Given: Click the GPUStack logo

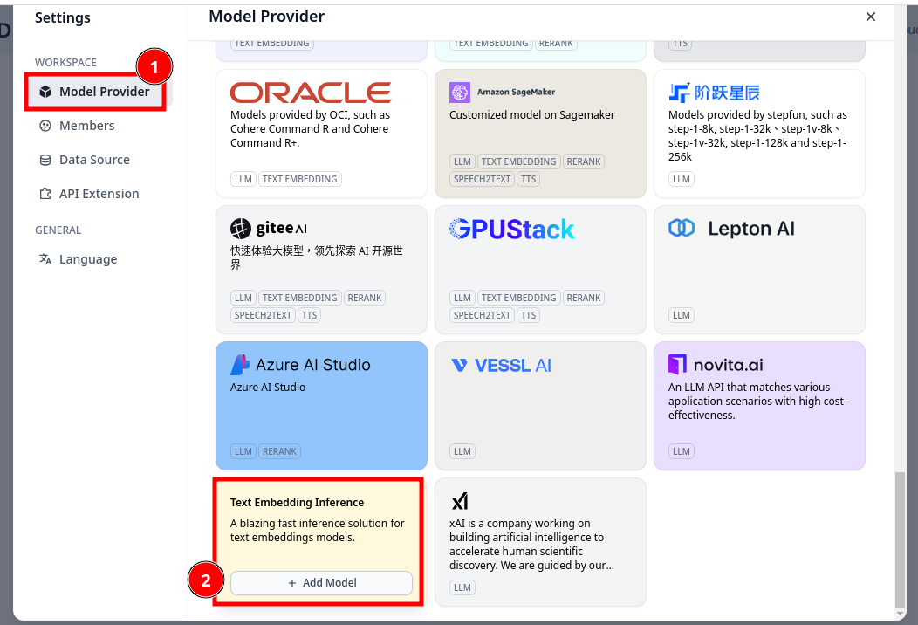Looking at the screenshot, I should 511,229.
